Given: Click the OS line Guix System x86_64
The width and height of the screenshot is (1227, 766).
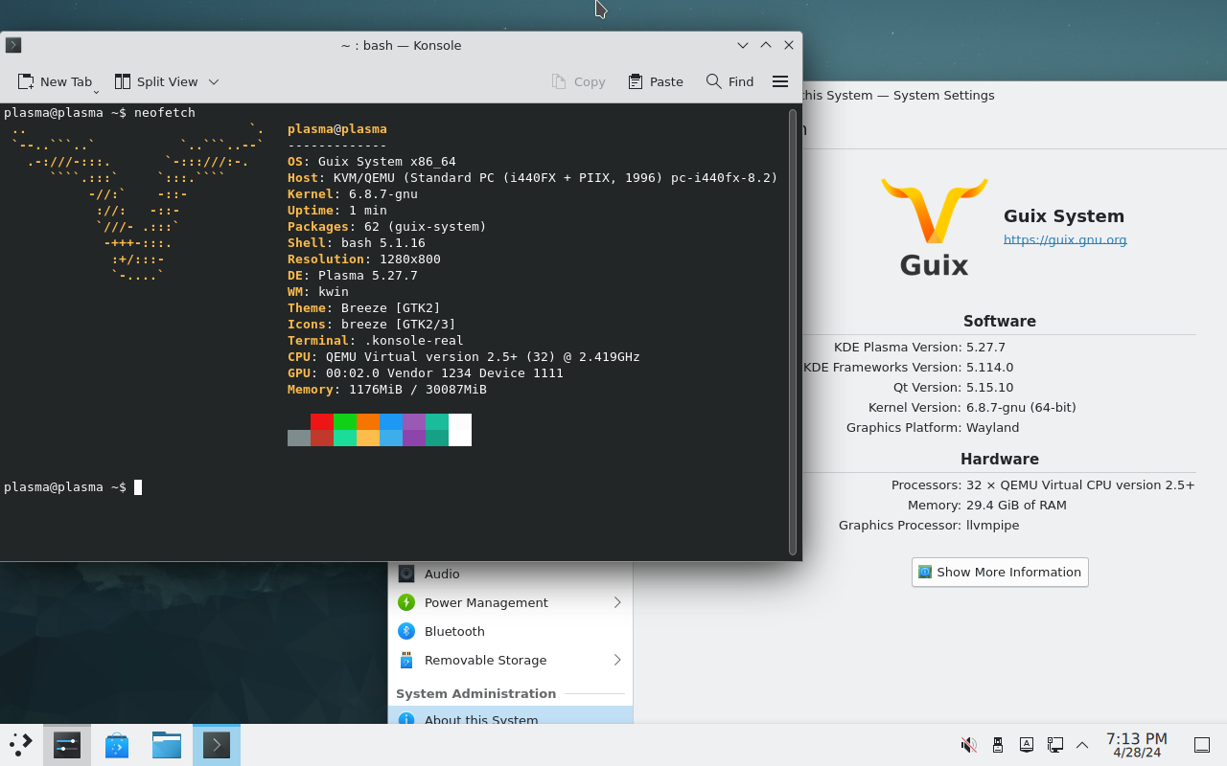Looking at the screenshot, I should (x=372, y=162).
